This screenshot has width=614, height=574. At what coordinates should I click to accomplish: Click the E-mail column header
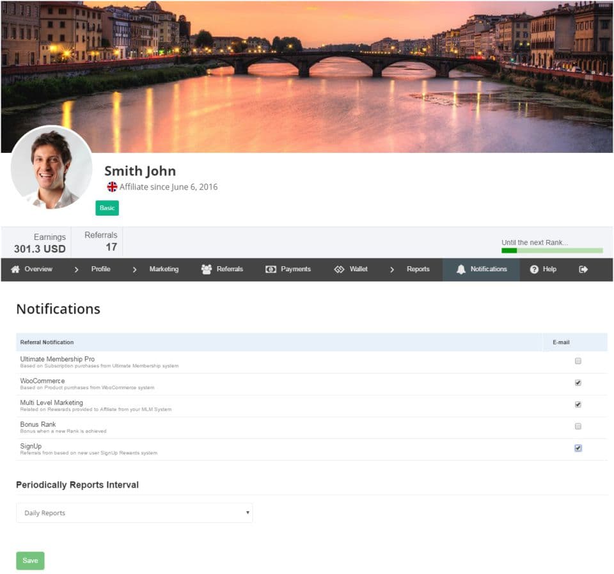pos(561,342)
